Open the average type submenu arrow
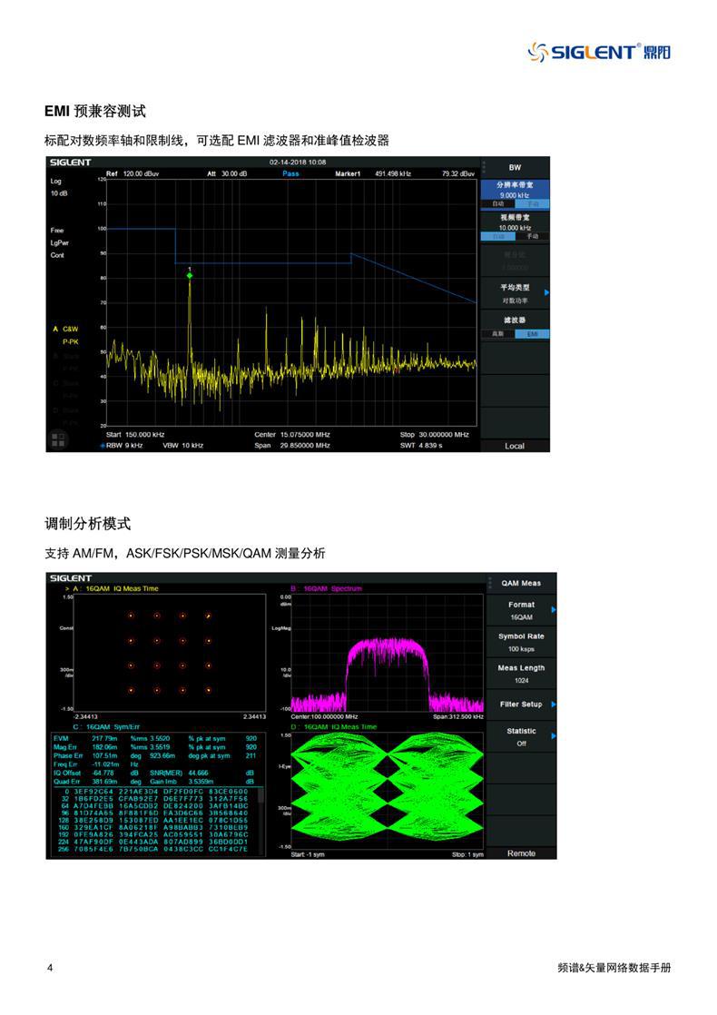 point(546,293)
